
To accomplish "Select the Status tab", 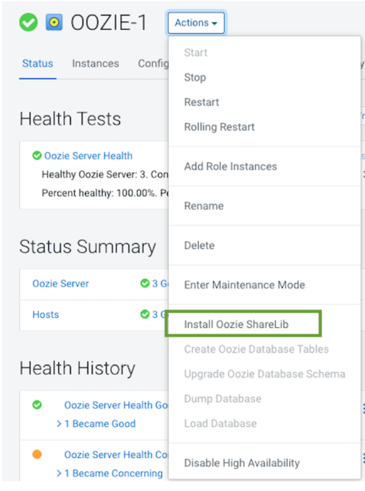I will click(37, 64).
